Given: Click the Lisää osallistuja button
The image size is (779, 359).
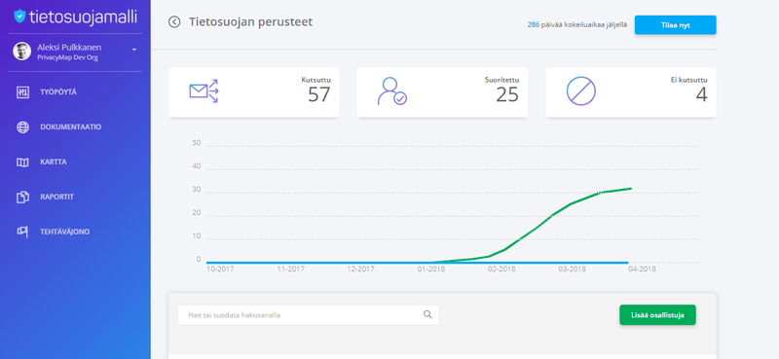Looking at the screenshot, I should coord(657,315).
